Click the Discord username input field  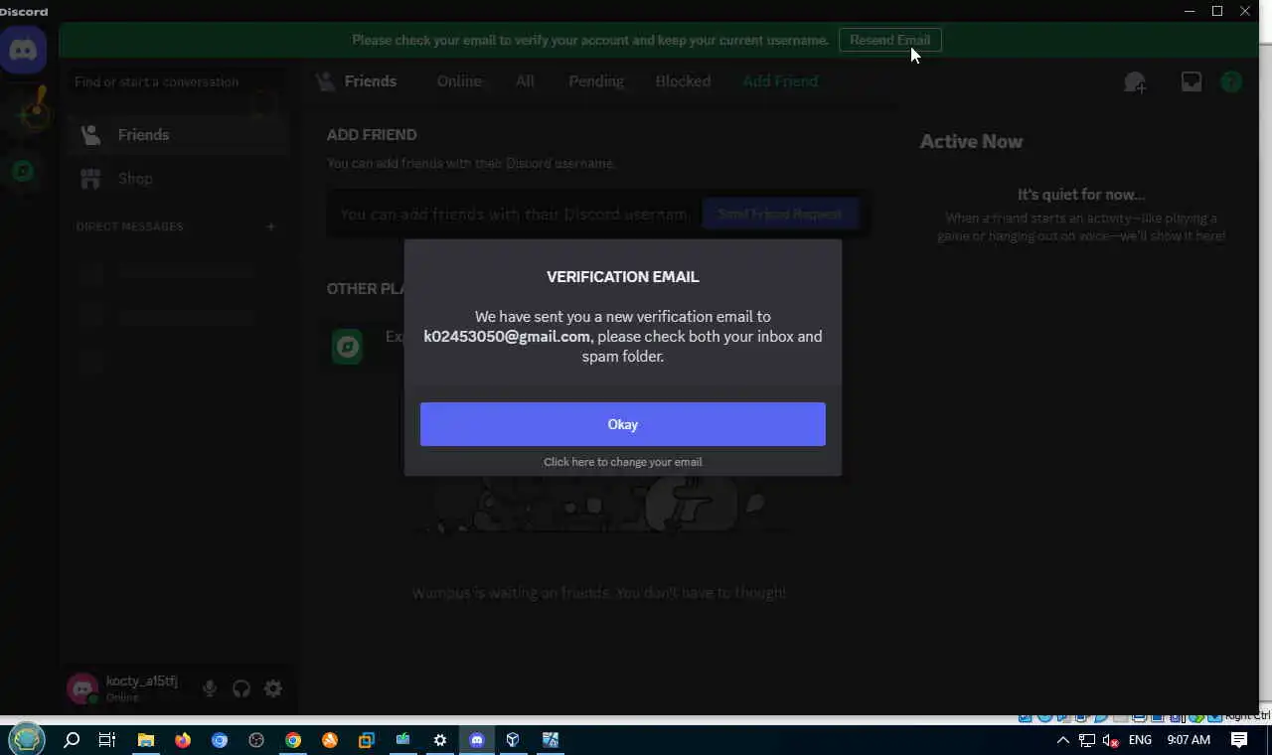[515, 214]
